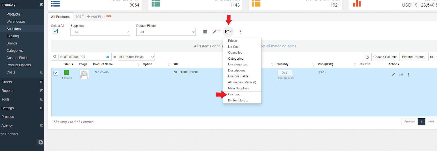Click the 244 total quantity box

285,73
